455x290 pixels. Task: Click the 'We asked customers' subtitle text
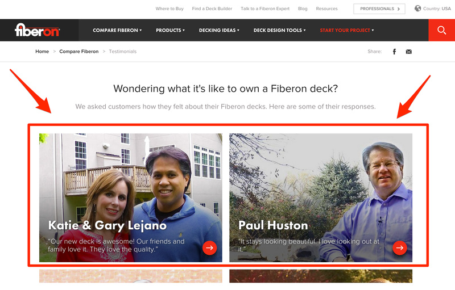(x=225, y=107)
